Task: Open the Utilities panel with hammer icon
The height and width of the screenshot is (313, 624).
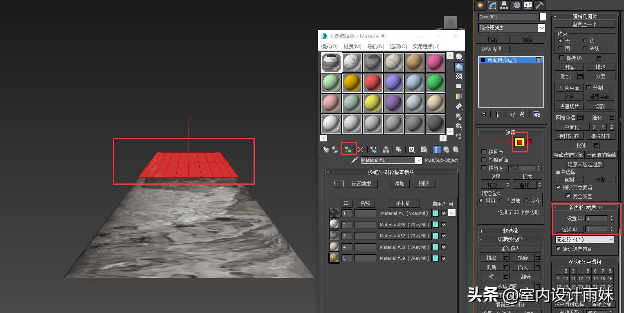Action: coord(539,5)
